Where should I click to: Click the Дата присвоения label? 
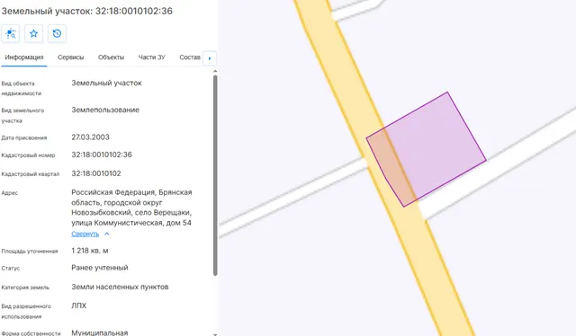coord(24,138)
